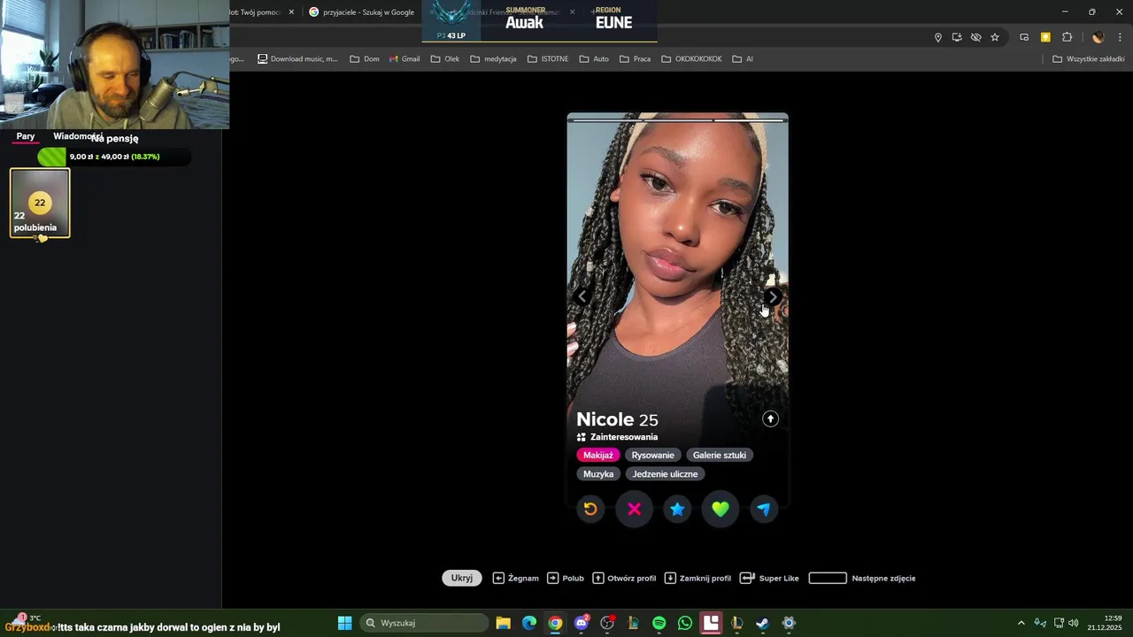Select the Makijaż interest tag
Screen dimensions: 1133x637
click(598, 455)
